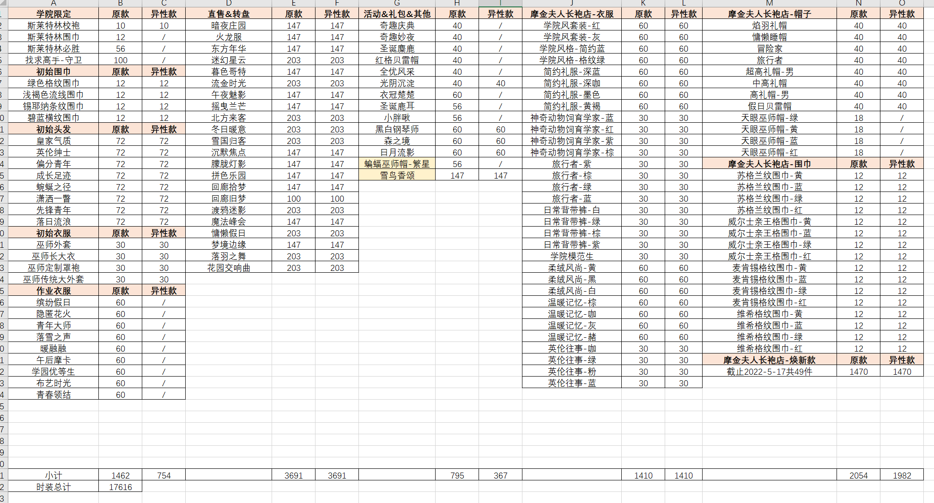Select the 渡鸦迷影 cell

(x=229, y=210)
